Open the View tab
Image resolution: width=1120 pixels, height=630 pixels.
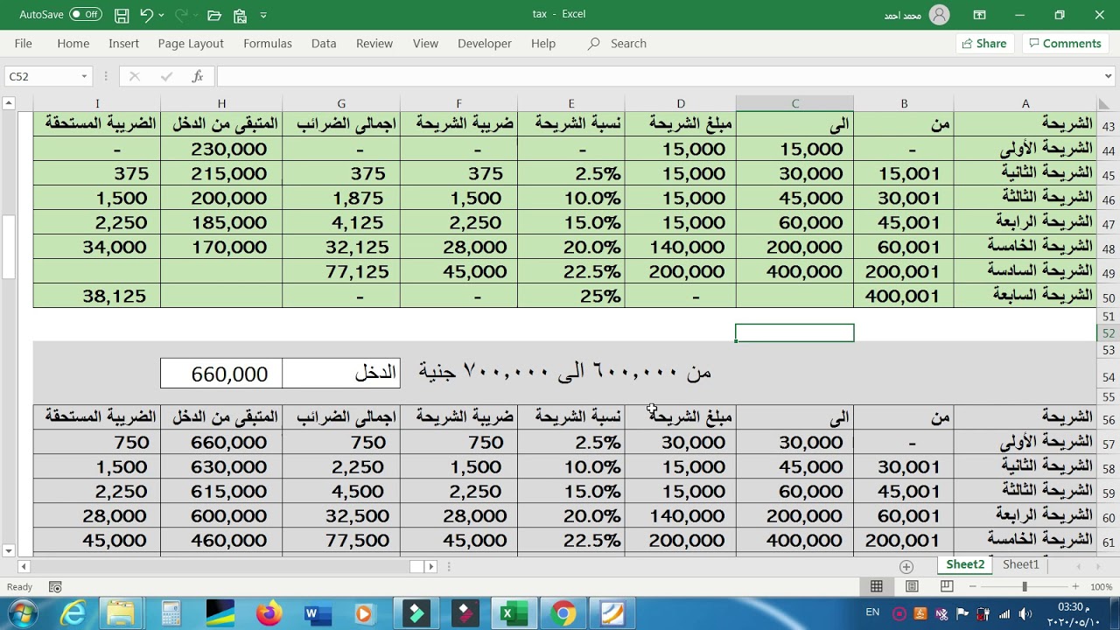click(425, 43)
